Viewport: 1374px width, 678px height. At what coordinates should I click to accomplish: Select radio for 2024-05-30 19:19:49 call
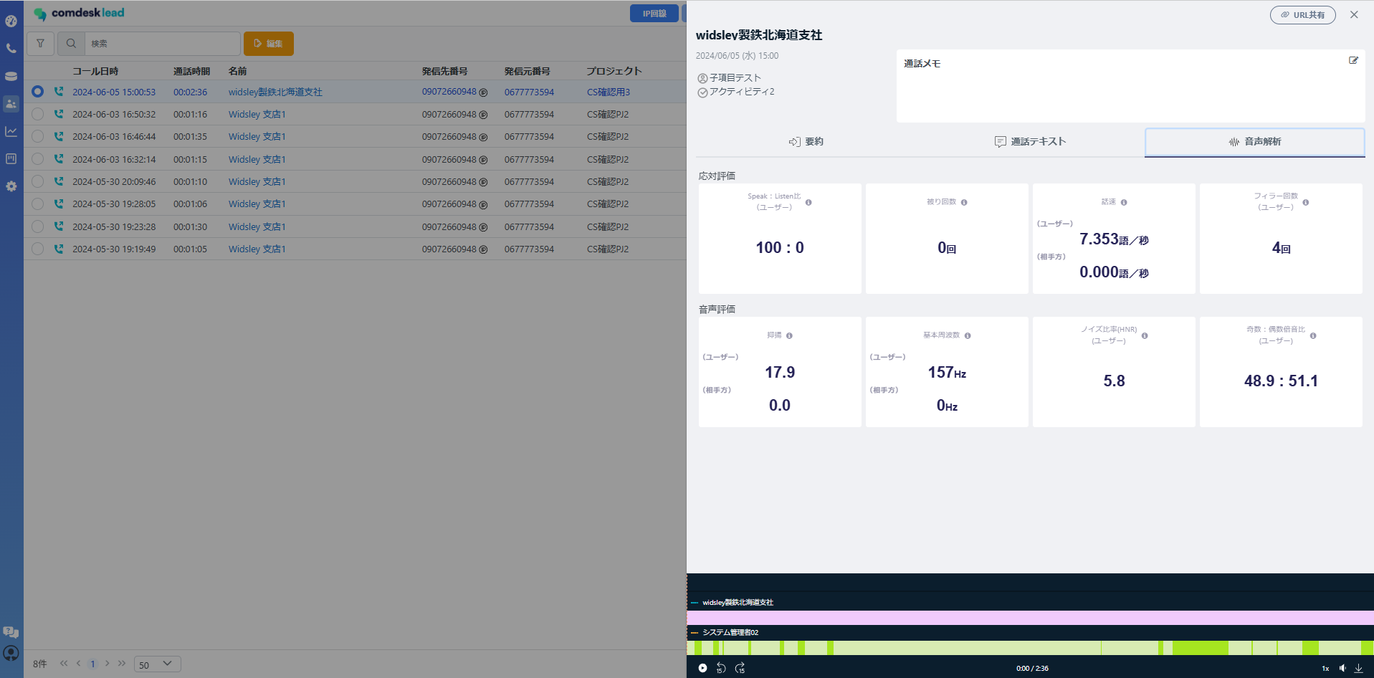tap(38, 249)
